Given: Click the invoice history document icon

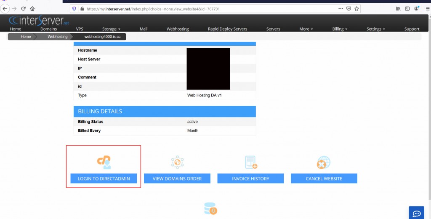Looking at the screenshot, I should point(251,162).
